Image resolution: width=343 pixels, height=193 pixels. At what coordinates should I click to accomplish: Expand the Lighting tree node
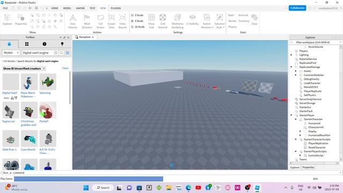click(x=291, y=55)
